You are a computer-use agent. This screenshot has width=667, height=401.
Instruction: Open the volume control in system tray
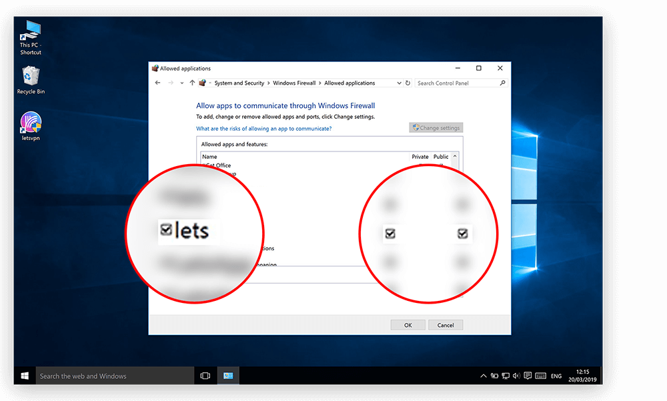(516, 376)
